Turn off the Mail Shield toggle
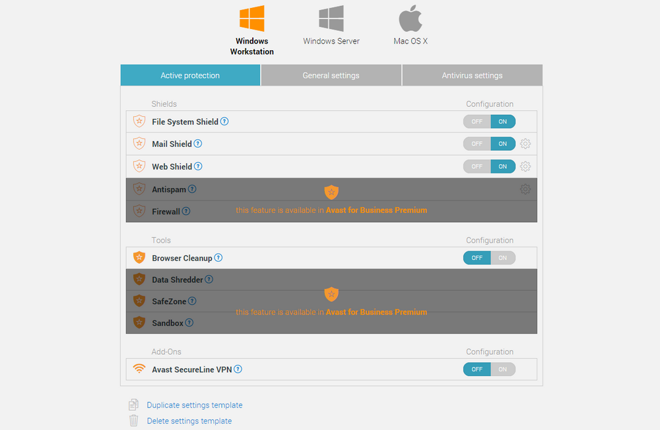 (477, 144)
